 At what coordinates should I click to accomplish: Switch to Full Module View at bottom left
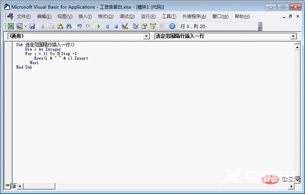click(x=14, y=186)
